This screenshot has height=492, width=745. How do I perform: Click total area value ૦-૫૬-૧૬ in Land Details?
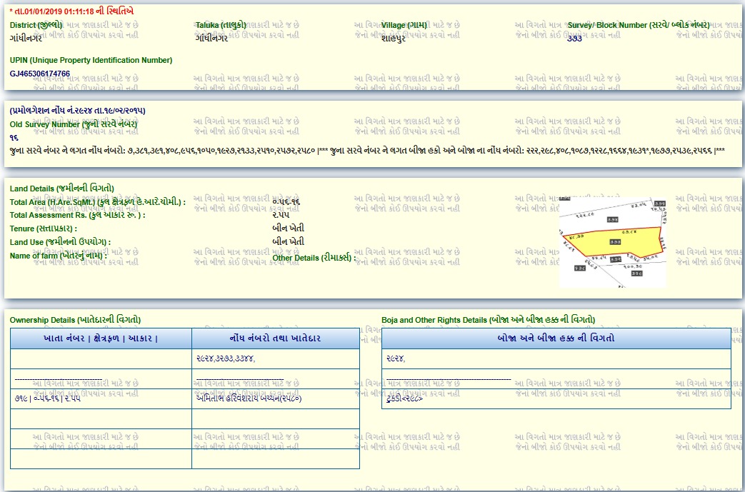coord(286,202)
